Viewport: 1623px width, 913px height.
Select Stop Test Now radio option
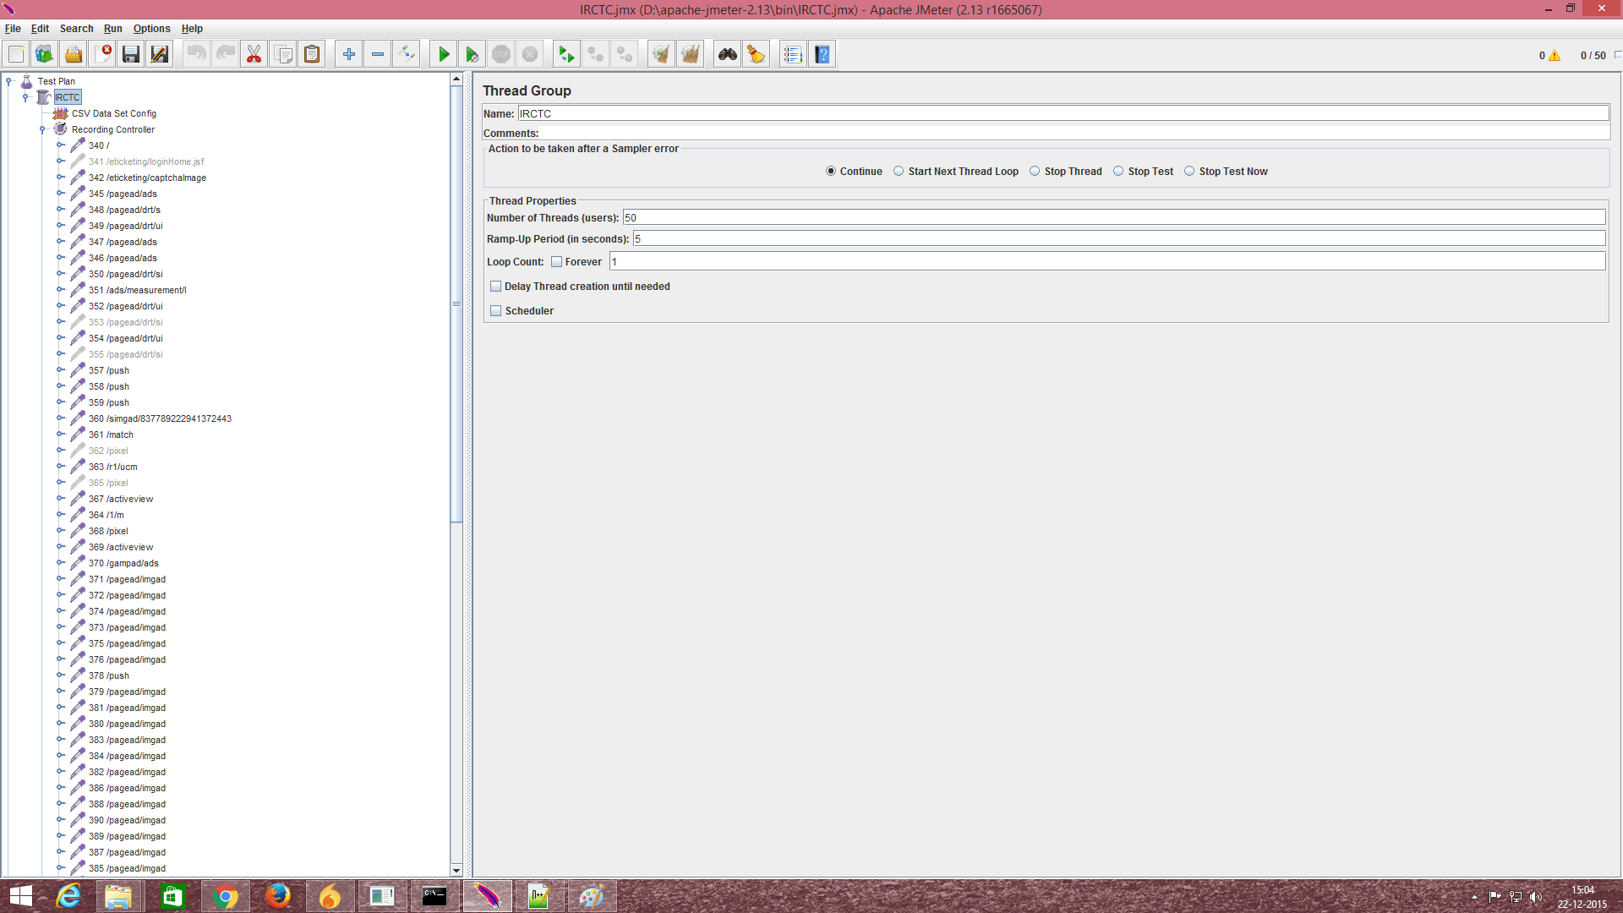(1189, 171)
